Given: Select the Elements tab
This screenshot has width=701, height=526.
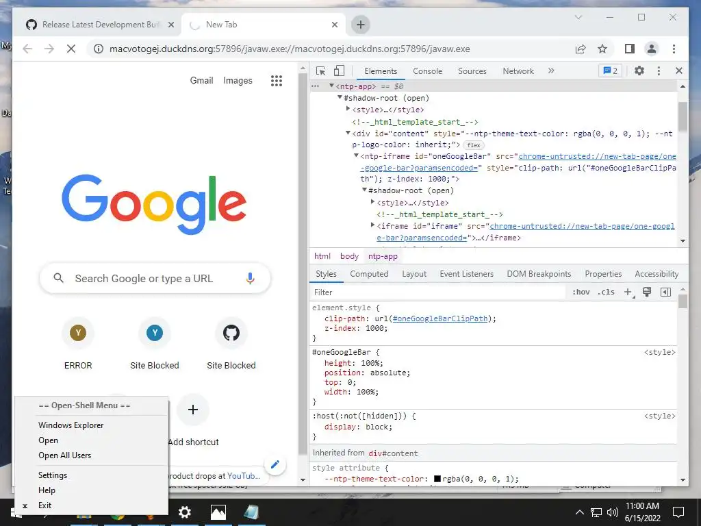Looking at the screenshot, I should click(381, 71).
